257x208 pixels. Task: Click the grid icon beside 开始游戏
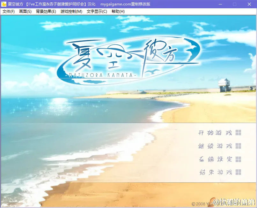238,132
